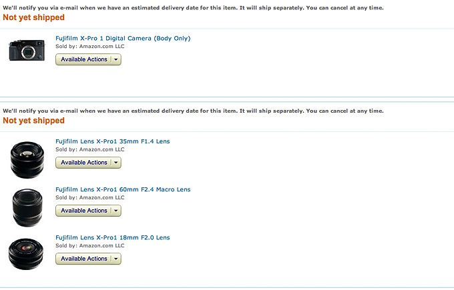This screenshot has height=290, width=454.
Task: Open the Fujifilm 35mm F1.4 Lens link
Action: [113, 141]
